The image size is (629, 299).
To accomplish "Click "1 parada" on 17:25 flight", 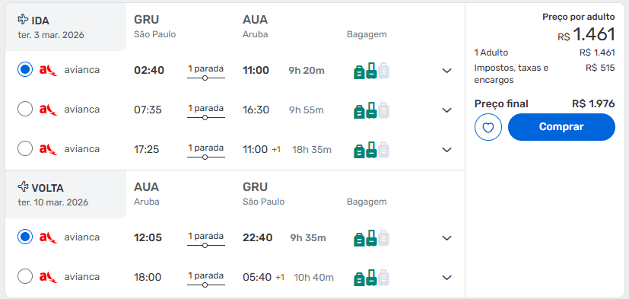I will [206, 148].
